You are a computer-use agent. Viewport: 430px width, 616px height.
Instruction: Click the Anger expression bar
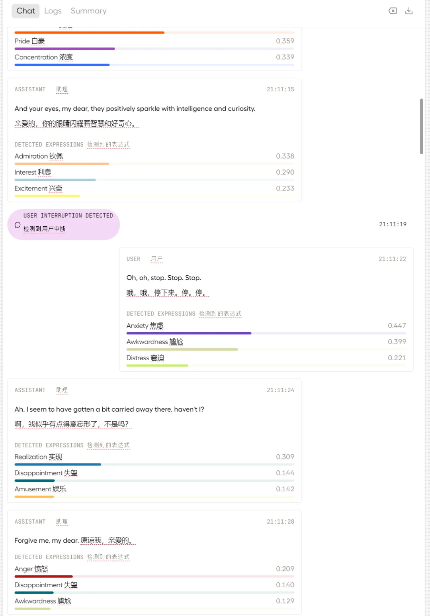(x=154, y=576)
